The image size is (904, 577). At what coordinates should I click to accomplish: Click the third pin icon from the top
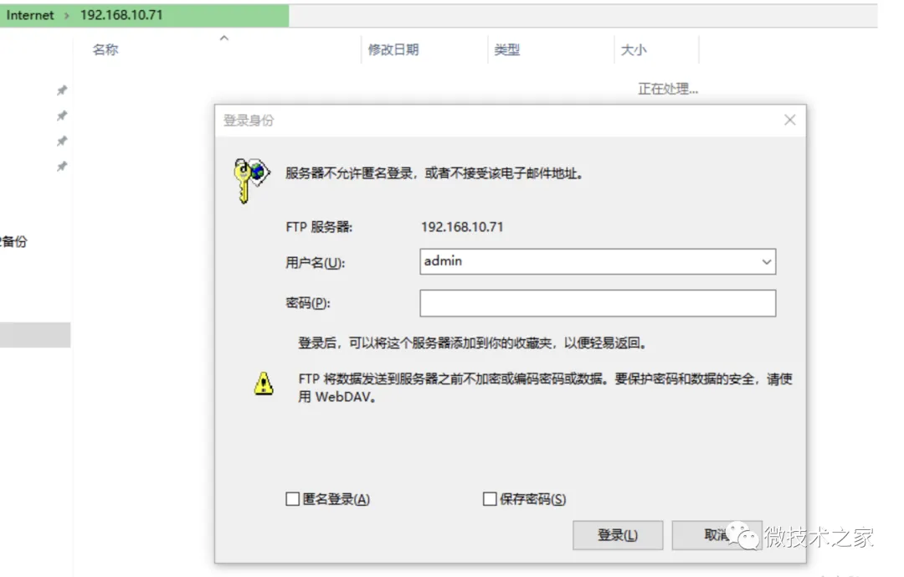point(61,141)
